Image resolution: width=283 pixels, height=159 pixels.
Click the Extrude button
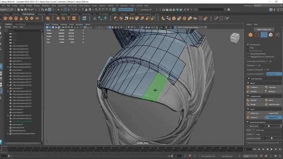tap(255, 100)
